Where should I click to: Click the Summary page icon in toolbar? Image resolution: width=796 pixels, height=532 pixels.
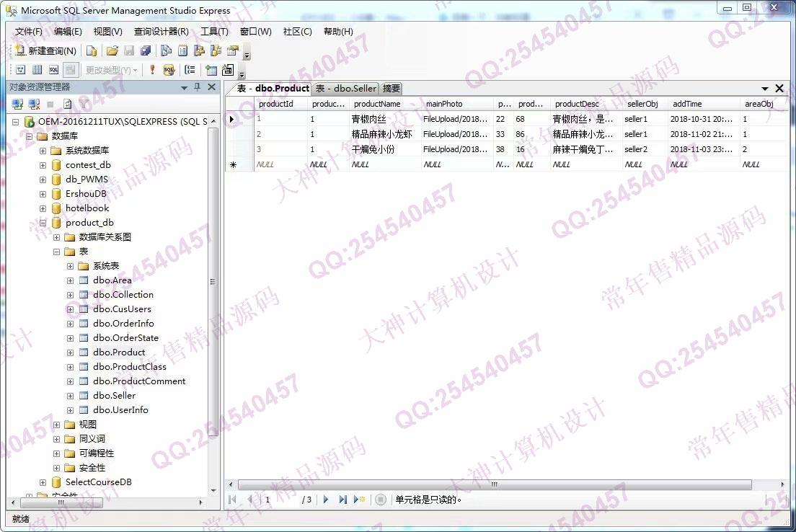(182, 50)
